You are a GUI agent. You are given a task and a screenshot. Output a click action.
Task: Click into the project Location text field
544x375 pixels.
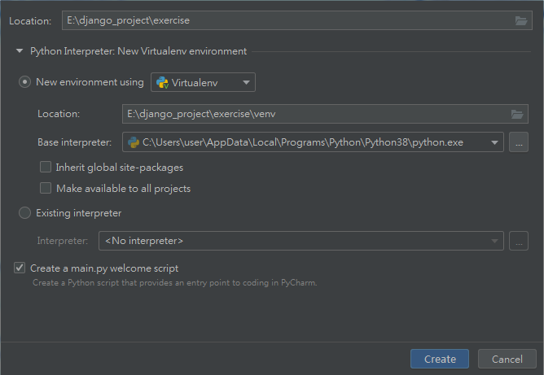tap(285, 20)
